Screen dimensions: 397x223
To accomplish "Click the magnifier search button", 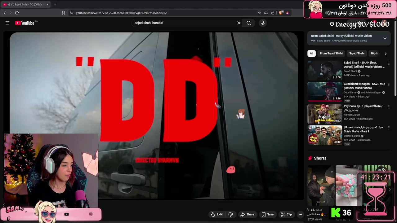I will click(249, 23).
